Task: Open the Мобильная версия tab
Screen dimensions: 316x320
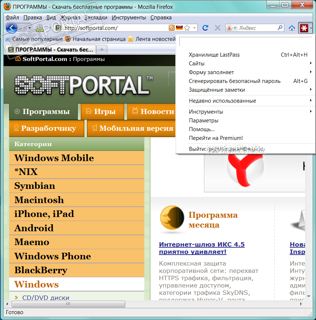Action: coord(131,128)
